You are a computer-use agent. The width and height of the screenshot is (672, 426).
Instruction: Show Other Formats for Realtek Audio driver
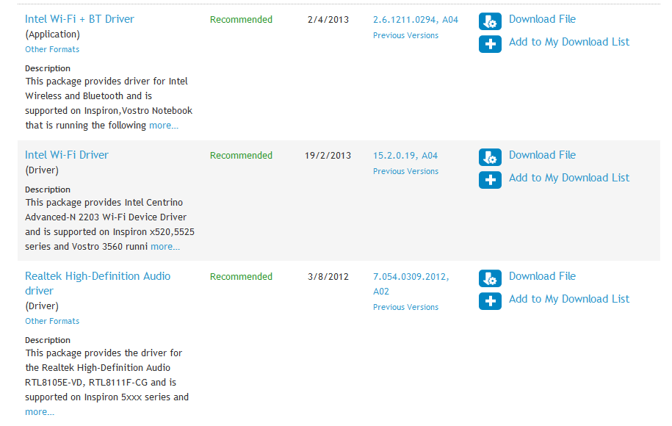coord(52,321)
